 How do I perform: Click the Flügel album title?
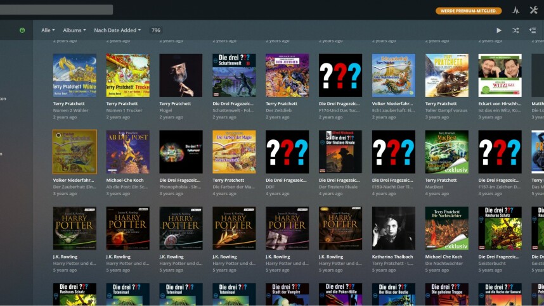pyautogui.click(x=166, y=110)
